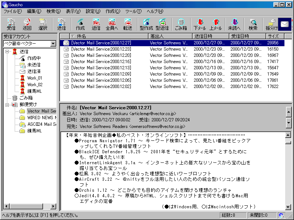Image resolution: width=294 pixels, height=220 pixels.
Task: Sort by the 件名 column header
Action: pyautogui.click(x=109, y=36)
